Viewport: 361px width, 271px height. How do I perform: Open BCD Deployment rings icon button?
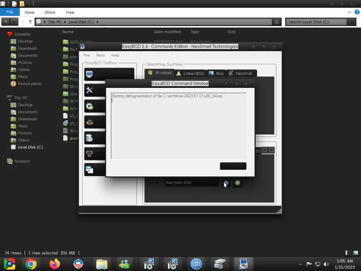(95, 154)
